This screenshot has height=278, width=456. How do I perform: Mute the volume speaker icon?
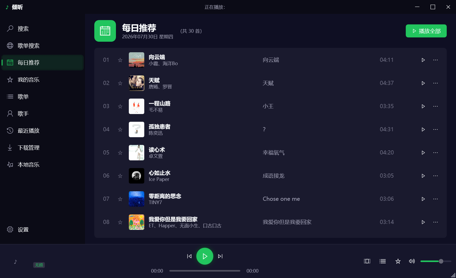pos(412,261)
